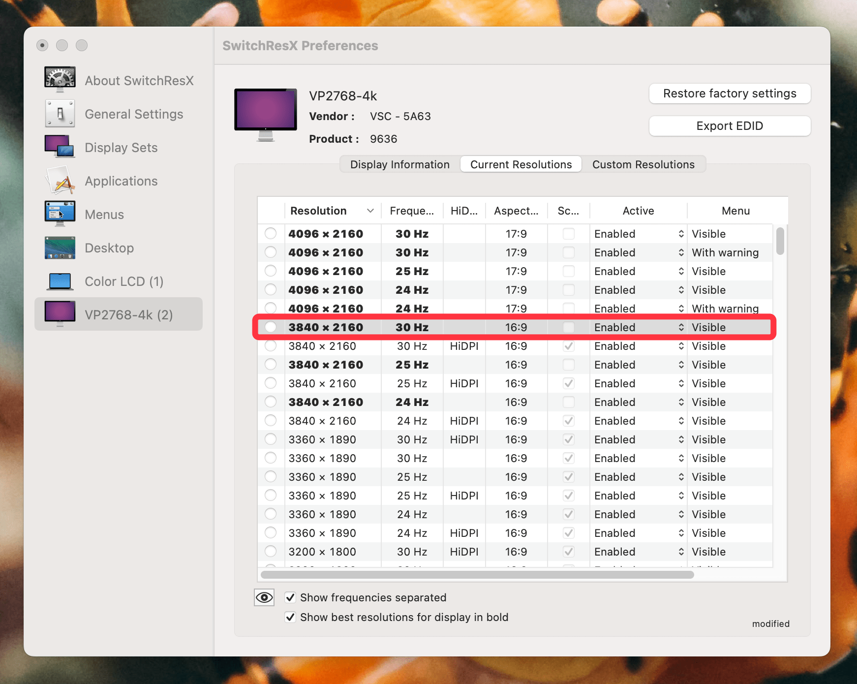Open General Settings in the sidebar
Screen dimensions: 857x684
(x=134, y=114)
